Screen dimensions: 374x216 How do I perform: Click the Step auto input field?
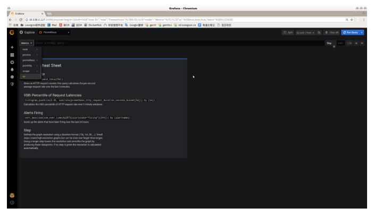[340, 43]
